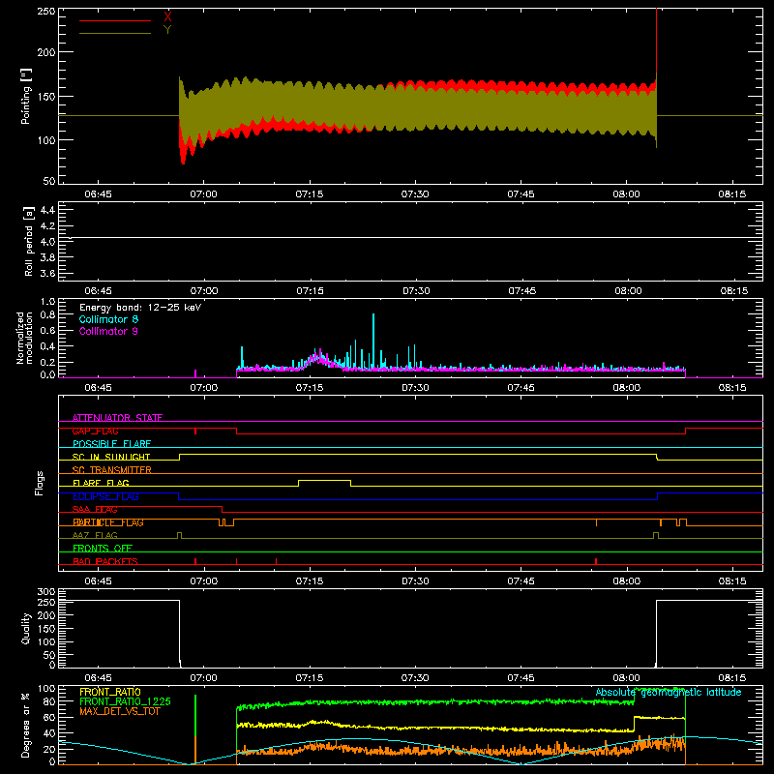Click the tallest cyan Collimator 8 spike
The image size is (774, 774).
(x=373, y=341)
